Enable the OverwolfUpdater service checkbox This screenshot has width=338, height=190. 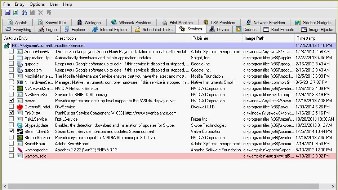coord(12,107)
